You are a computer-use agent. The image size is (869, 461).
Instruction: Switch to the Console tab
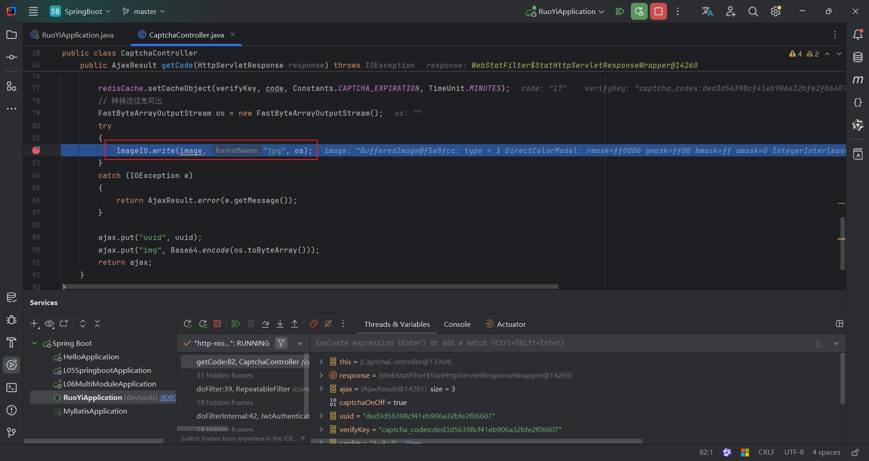tap(457, 324)
